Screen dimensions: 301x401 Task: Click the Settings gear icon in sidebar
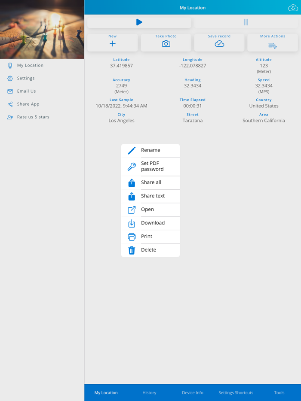10,79
